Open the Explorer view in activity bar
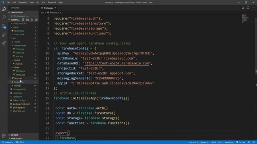The height and width of the screenshot is (144, 257). [4, 9]
